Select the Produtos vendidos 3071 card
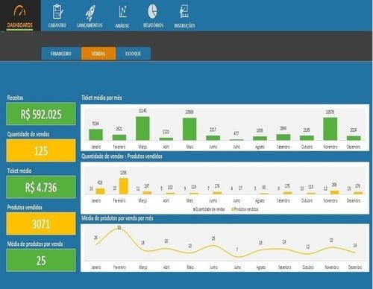Screen dimensions: 373x289 point(41,223)
